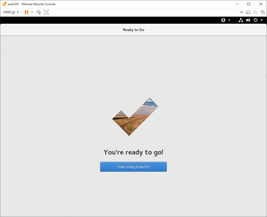The width and height of the screenshot is (267, 217).
Task: Expand the power options arrow beside pause
Action: coord(32,12)
